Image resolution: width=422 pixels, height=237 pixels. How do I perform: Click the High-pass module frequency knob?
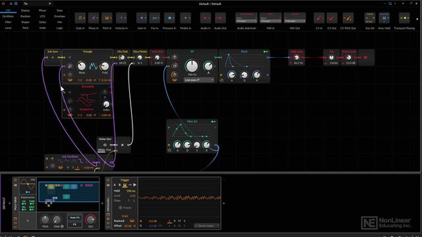coord(296,57)
